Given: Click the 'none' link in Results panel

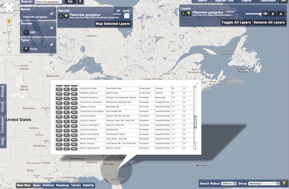Looking at the screenshot, I should point(126,11).
